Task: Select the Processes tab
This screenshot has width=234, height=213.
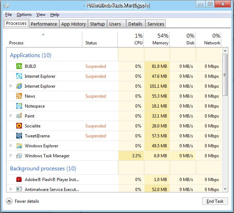Action: [16, 23]
